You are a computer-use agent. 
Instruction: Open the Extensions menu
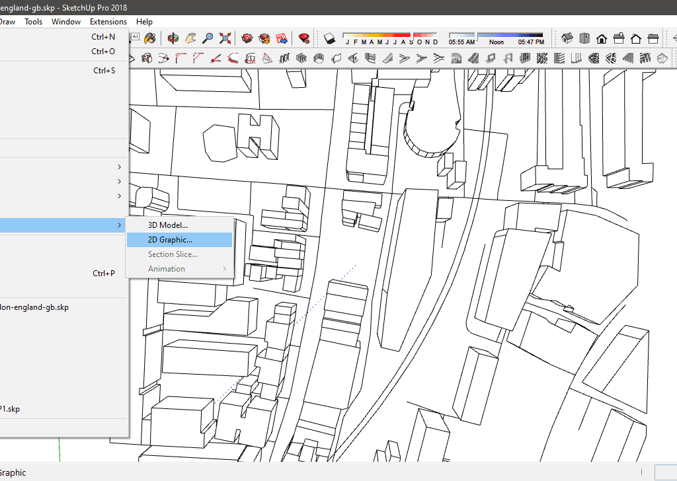pos(108,22)
